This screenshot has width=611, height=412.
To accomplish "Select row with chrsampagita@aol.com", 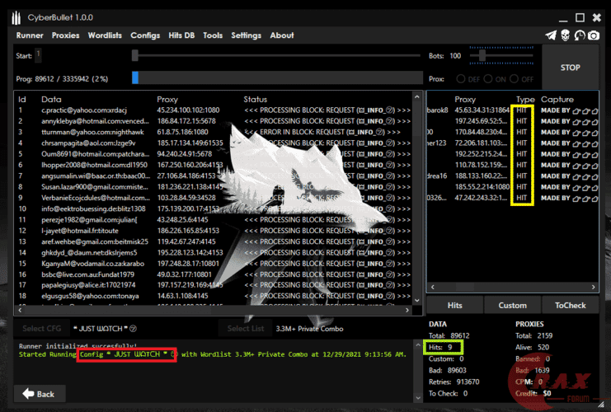I will (214, 143).
